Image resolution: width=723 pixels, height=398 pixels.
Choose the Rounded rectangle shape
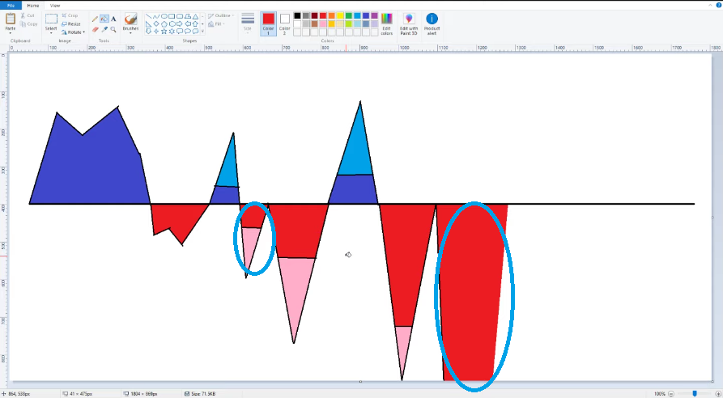pyautogui.click(x=180, y=16)
